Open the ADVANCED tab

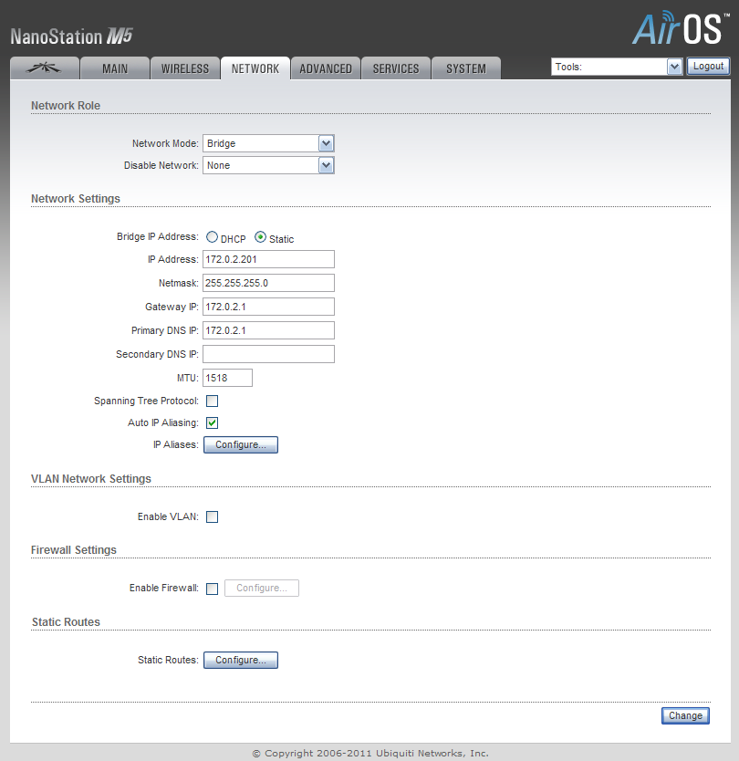coord(326,68)
